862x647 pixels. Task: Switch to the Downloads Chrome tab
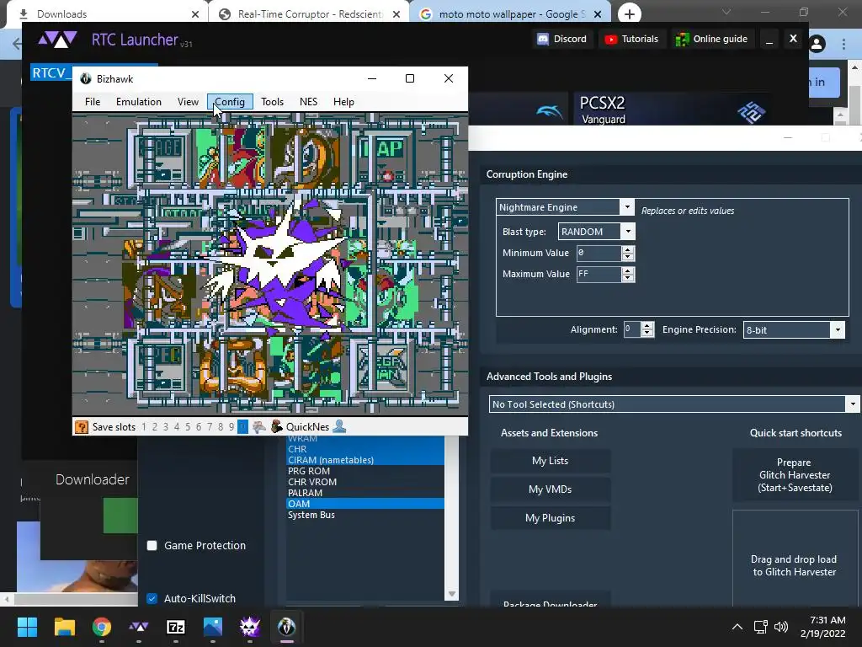point(108,13)
